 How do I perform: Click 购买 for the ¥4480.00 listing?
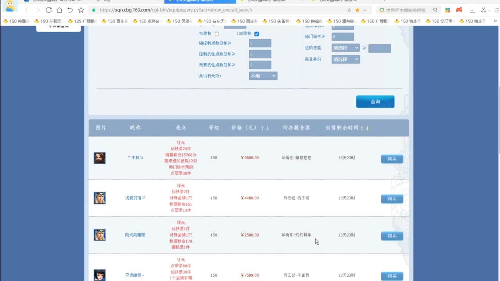coord(392,199)
